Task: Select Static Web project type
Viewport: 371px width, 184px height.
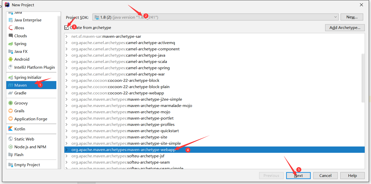Action: [x=31, y=139]
